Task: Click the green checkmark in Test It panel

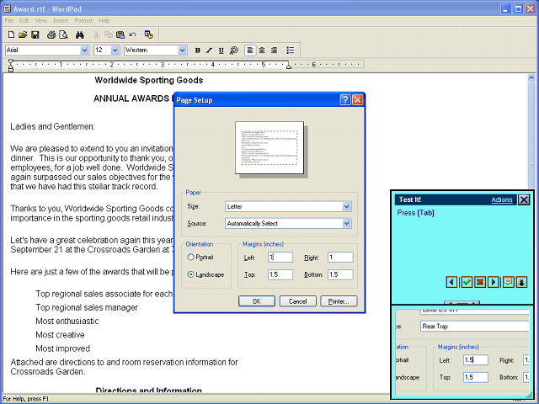Action: (x=466, y=282)
